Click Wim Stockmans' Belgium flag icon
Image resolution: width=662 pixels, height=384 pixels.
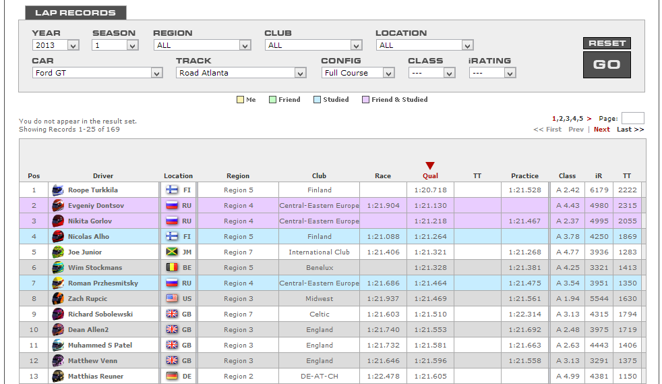point(172,268)
